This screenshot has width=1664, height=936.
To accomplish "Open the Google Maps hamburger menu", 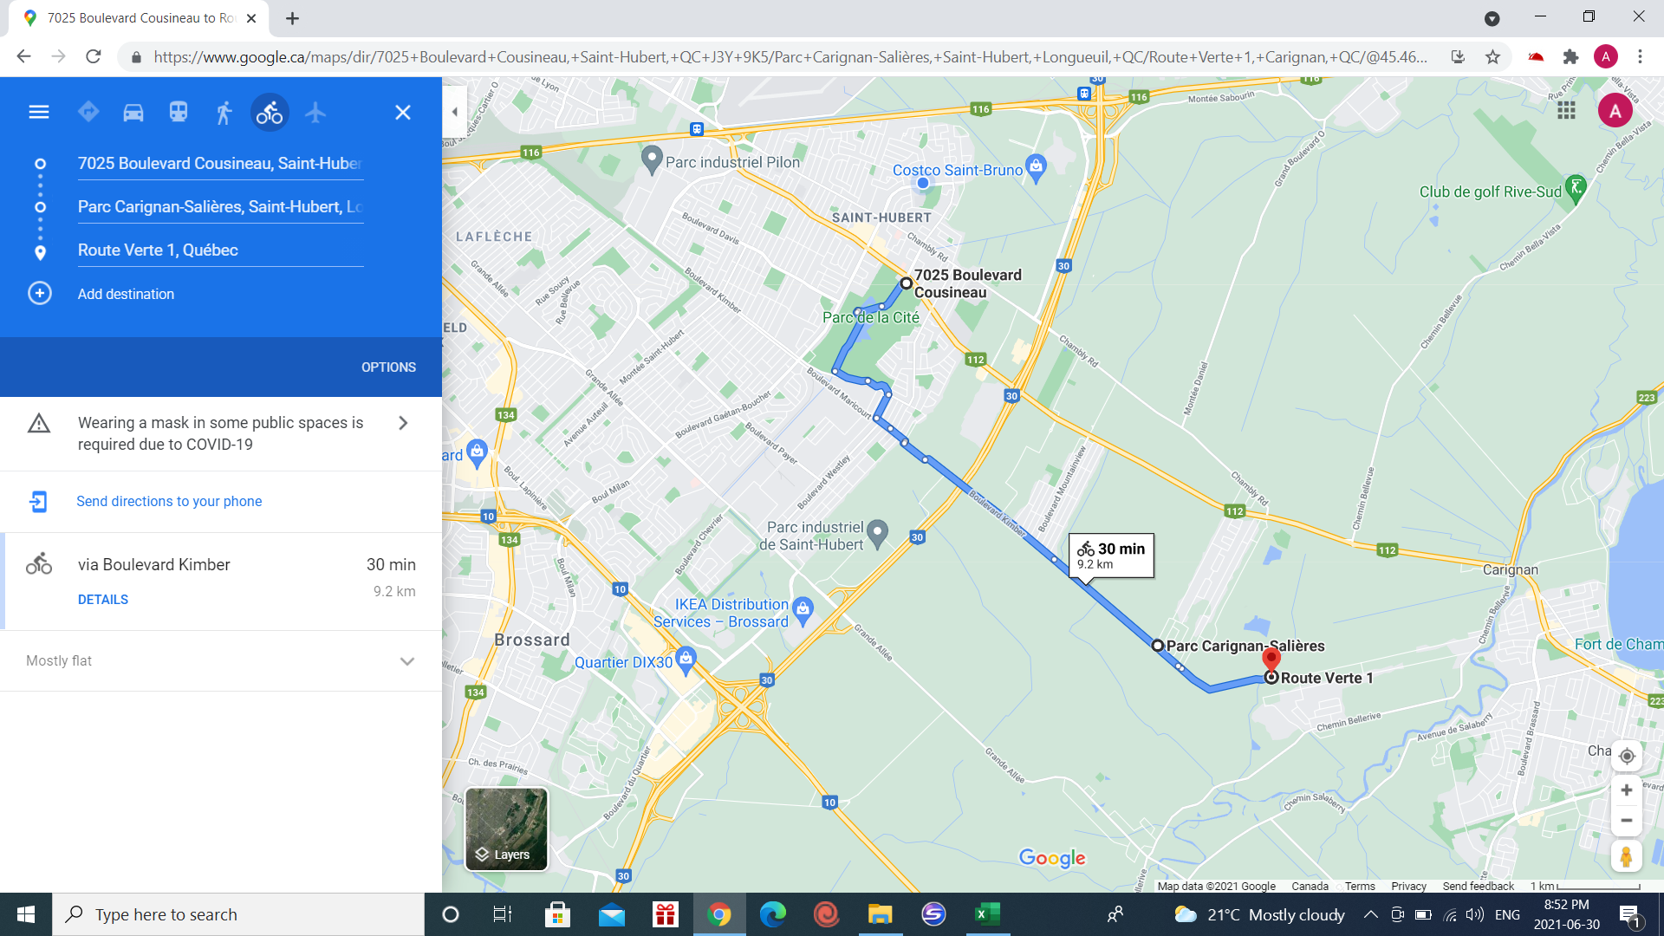I will click(x=39, y=113).
